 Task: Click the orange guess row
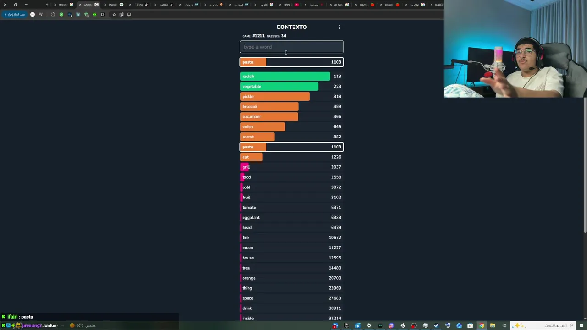click(292, 278)
